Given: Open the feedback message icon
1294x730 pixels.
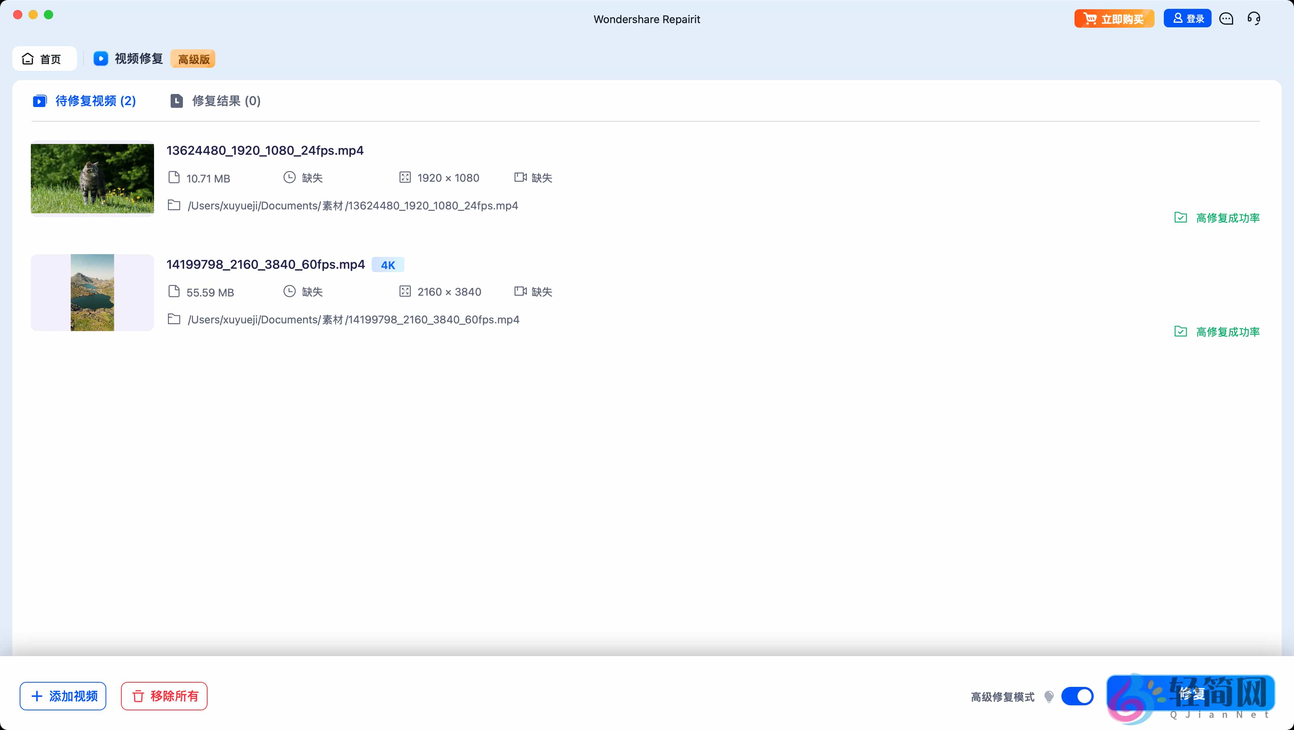Looking at the screenshot, I should coord(1226,19).
